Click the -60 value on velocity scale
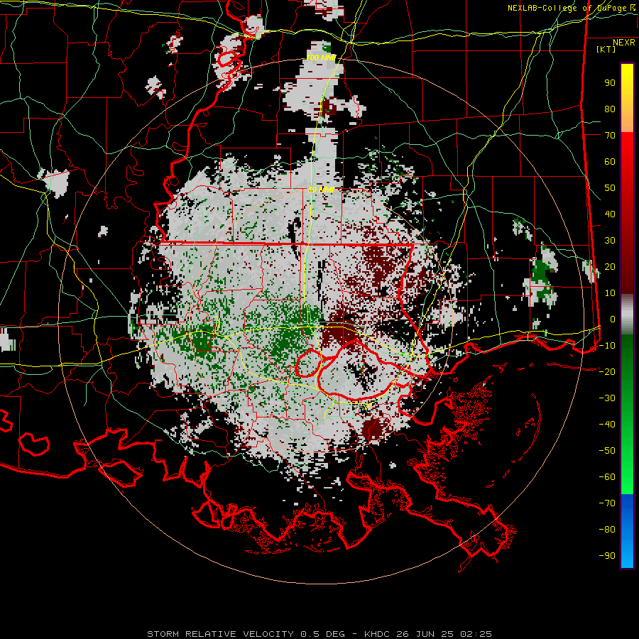Screen dimensions: 639x639 coord(607,477)
